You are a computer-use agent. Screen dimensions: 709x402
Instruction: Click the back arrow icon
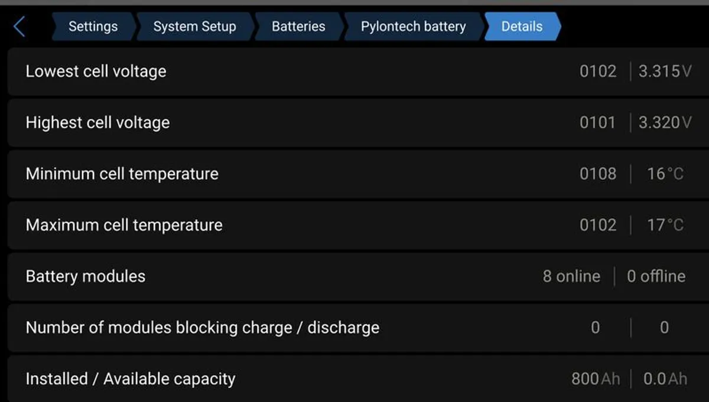19,27
